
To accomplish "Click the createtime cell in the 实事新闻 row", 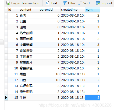I will 73,45.
